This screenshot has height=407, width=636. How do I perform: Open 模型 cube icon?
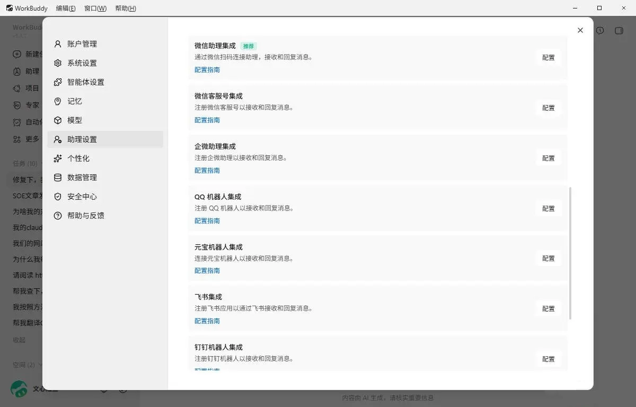point(58,120)
